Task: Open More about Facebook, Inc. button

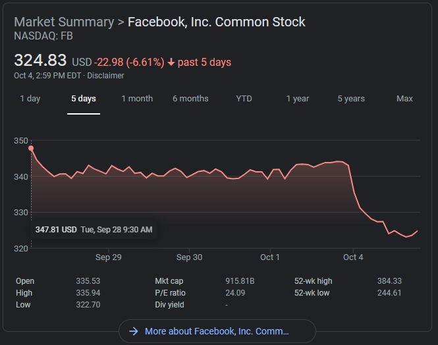Action: (x=217, y=331)
